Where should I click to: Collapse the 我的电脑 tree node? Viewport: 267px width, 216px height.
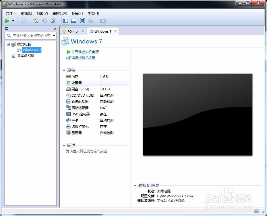pyautogui.click(x=8, y=44)
